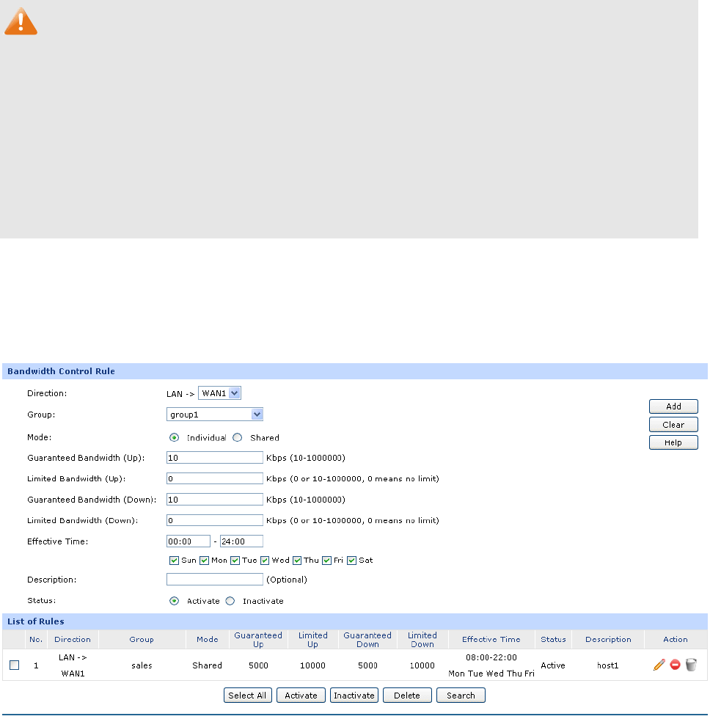The width and height of the screenshot is (710, 719).
Task: Click the Status column header
Action: pyautogui.click(x=553, y=640)
